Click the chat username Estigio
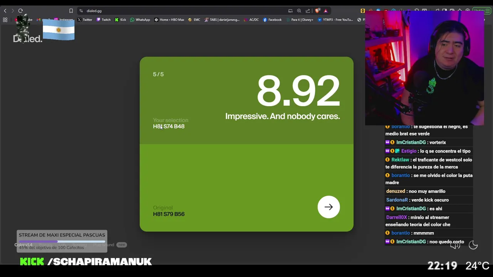 point(409,151)
